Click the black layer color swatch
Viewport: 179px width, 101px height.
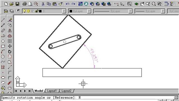[x=40, y=11]
